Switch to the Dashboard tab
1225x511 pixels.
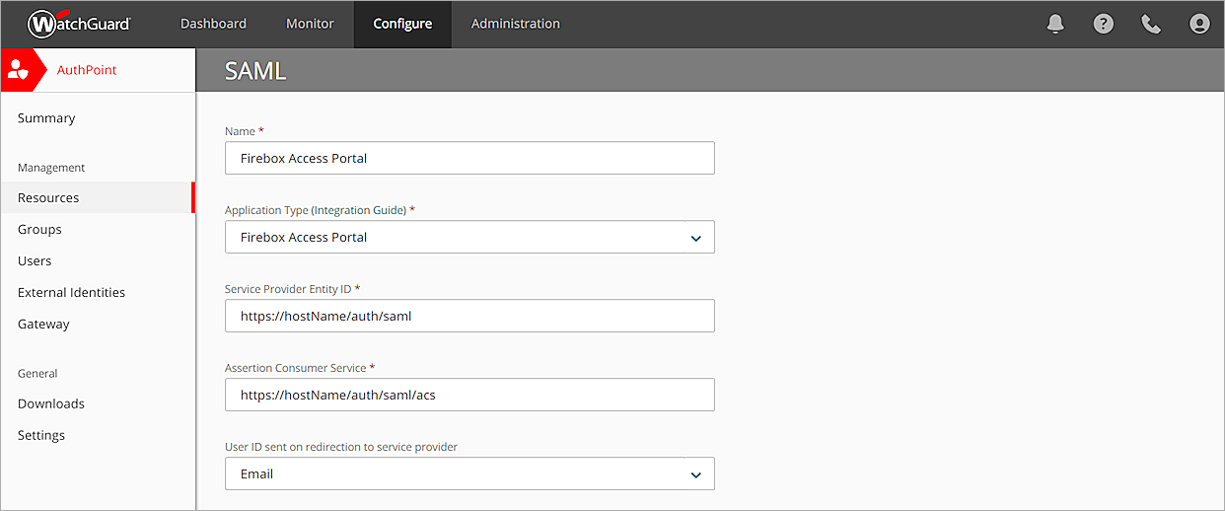pos(213,24)
